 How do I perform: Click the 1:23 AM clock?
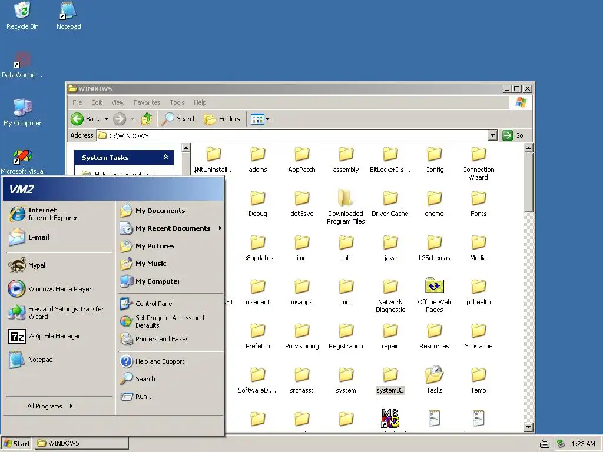pyautogui.click(x=583, y=444)
